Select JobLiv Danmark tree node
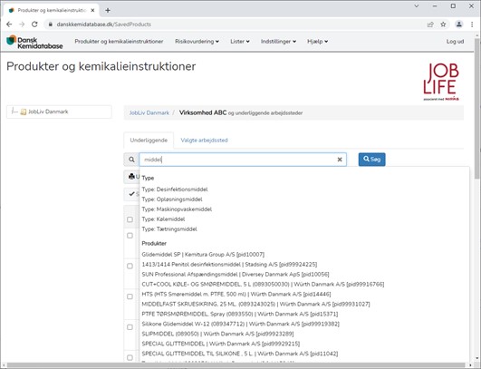 coord(48,112)
